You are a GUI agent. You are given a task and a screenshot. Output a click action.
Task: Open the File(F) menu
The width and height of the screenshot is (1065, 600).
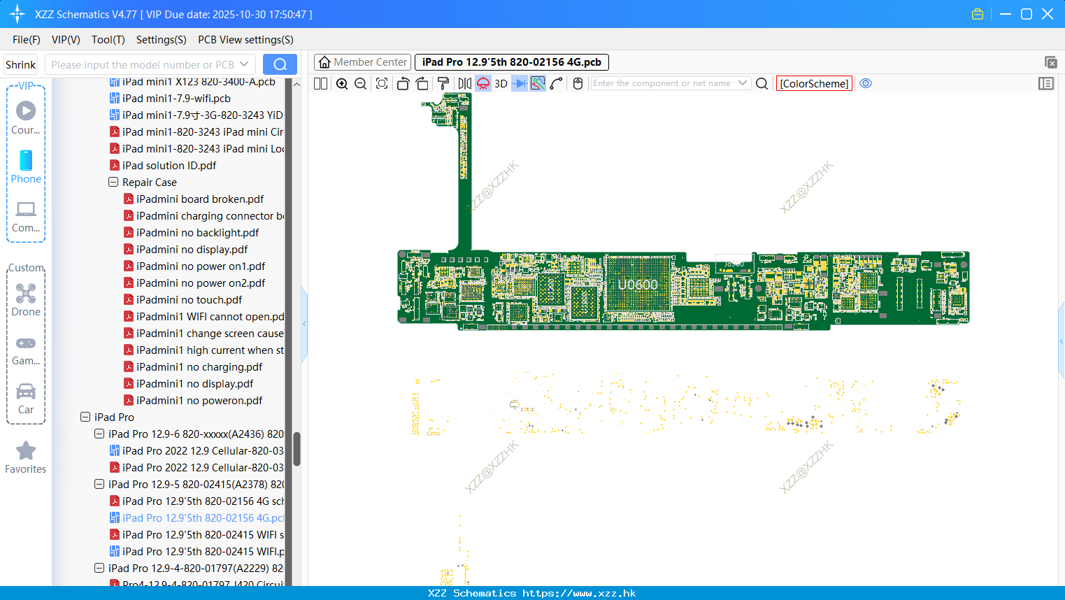pos(27,40)
